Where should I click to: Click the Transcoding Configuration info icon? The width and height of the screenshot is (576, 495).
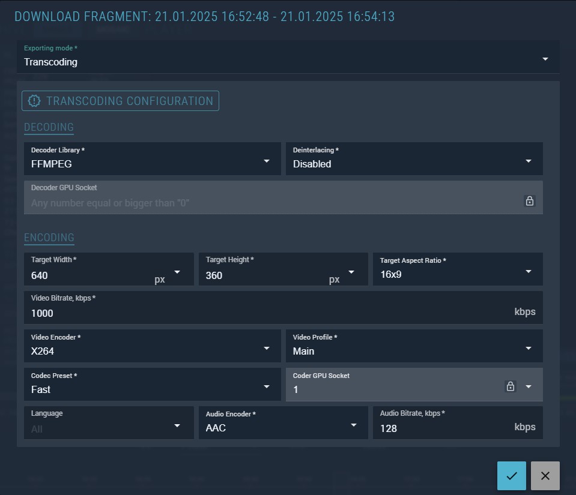[34, 101]
